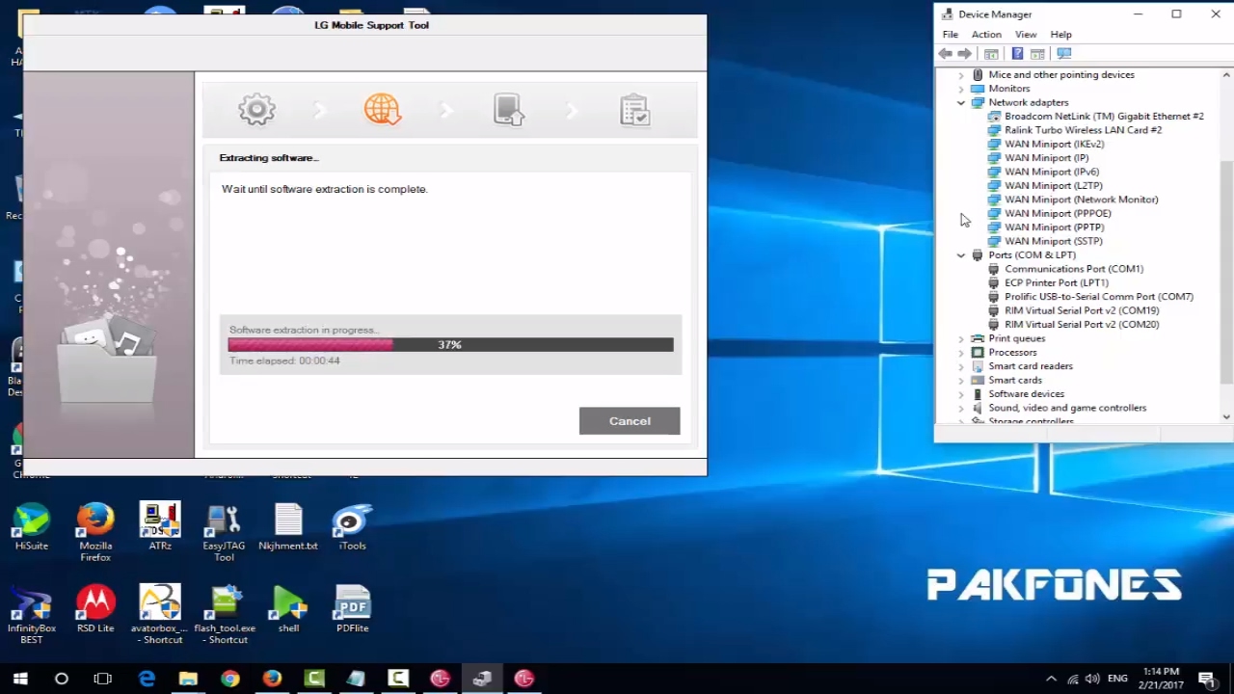
Task: Click the blue Help question mark icon
Action: (1017, 54)
